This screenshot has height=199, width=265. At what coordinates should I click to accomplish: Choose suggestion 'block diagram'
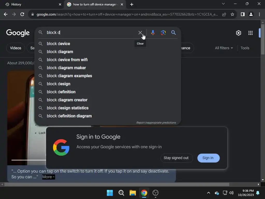[x=108, y=52]
